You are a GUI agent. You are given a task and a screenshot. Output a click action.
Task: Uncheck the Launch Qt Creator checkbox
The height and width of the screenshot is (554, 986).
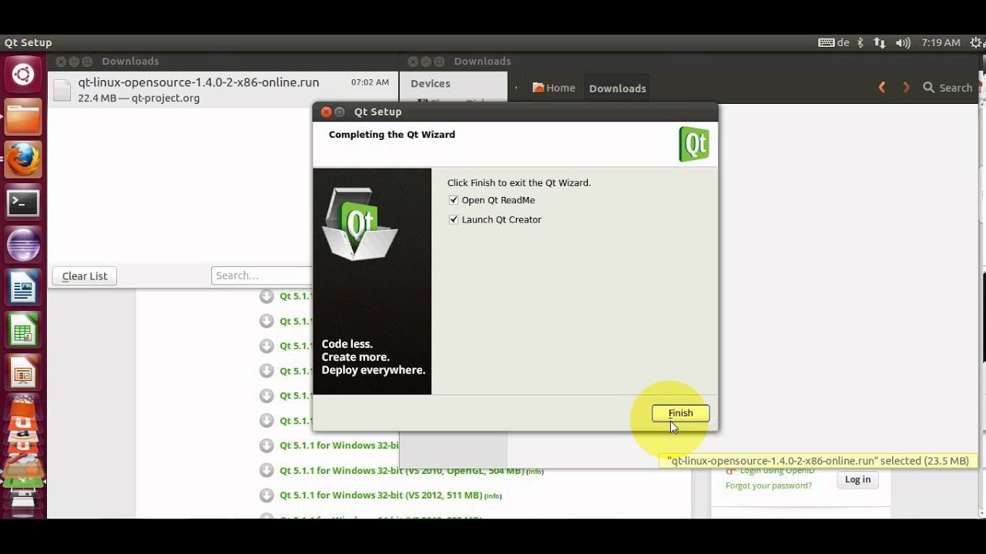point(453,219)
